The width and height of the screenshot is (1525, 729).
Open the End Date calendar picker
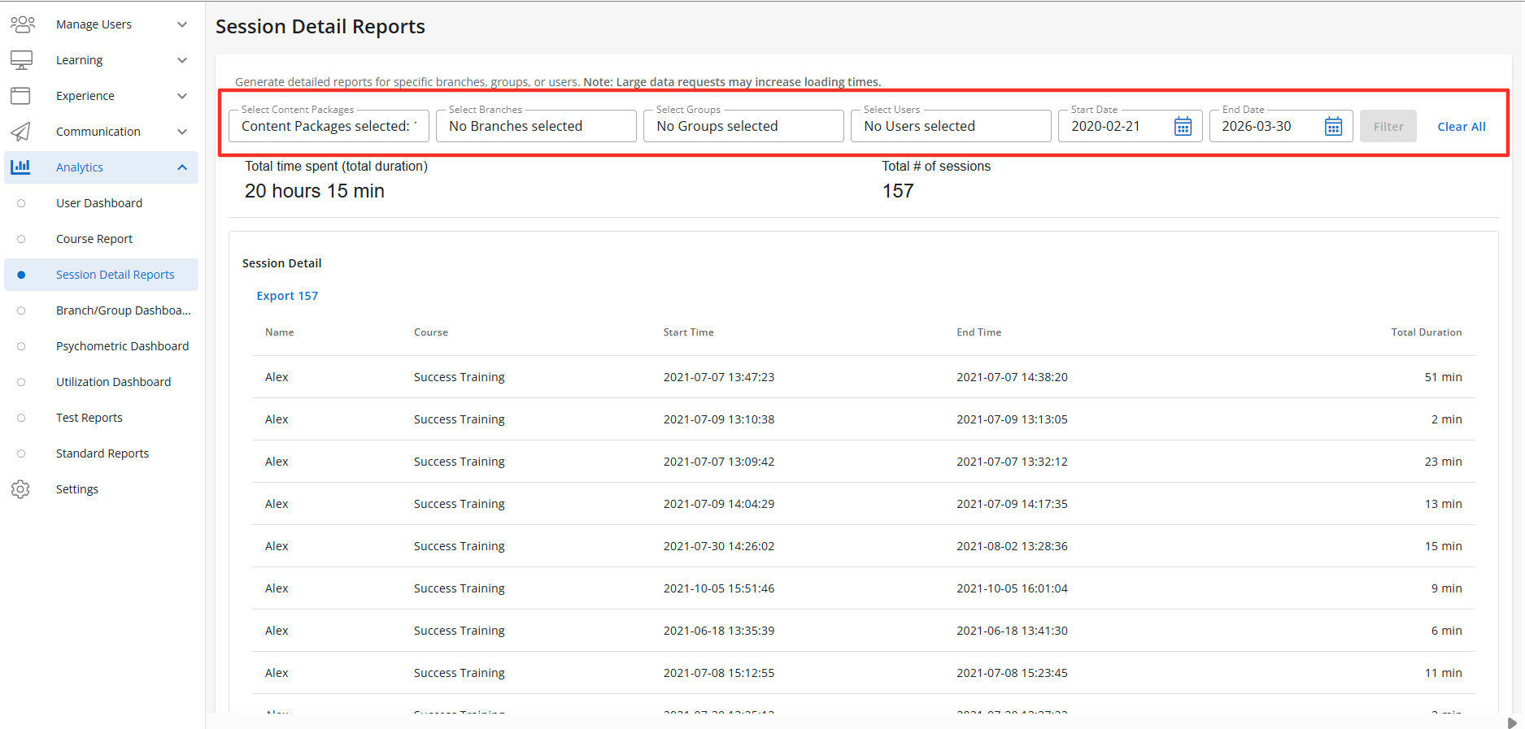tap(1333, 127)
